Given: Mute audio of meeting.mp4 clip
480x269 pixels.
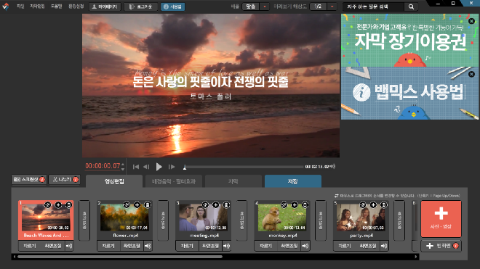Looking at the screenshot, I should pos(226,246).
